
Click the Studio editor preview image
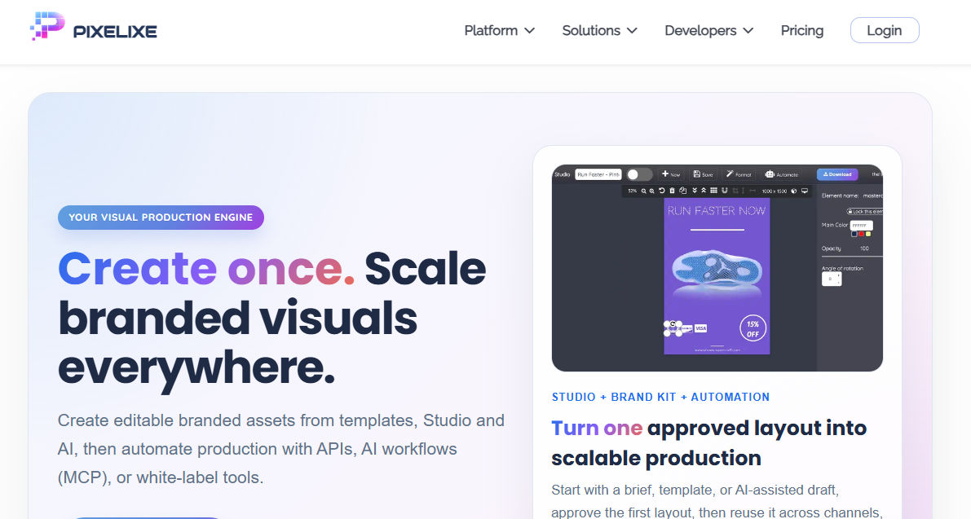coord(717,268)
